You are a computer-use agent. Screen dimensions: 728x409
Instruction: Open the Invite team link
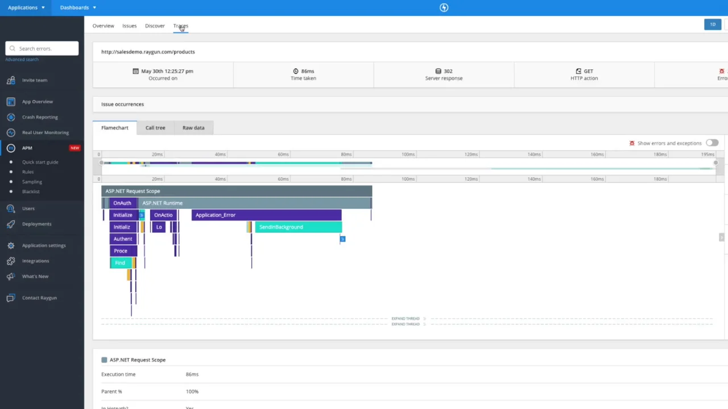pos(35,80)
